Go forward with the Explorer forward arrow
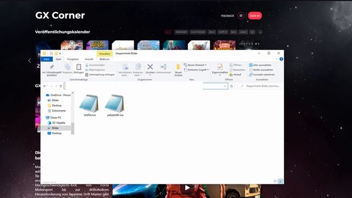This screenshot has height=198, width=352. point(51,86)
